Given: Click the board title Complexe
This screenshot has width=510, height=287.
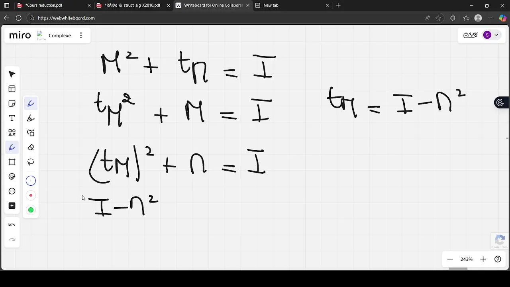Looking at the screenshot, I should 60,35.
